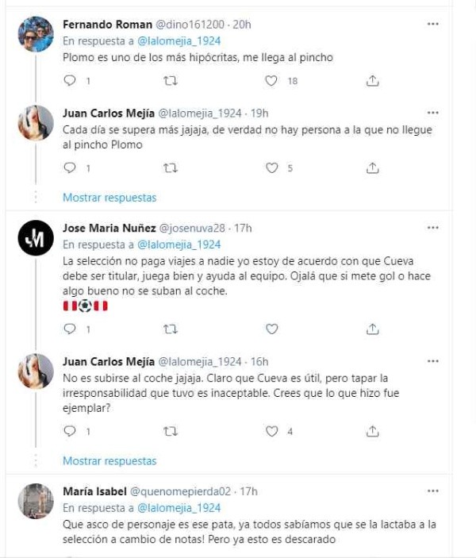Share Jose Maria Nuñez's tweet
Screen dimensions: 476x558
pyautogui.click(x=372, y=329)
